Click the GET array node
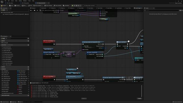Image resolution: width=183 pixels, height=103 pixels. (x=69, y=54)
